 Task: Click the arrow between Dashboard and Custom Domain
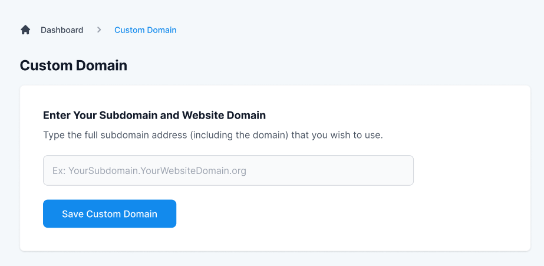[99, 29]
